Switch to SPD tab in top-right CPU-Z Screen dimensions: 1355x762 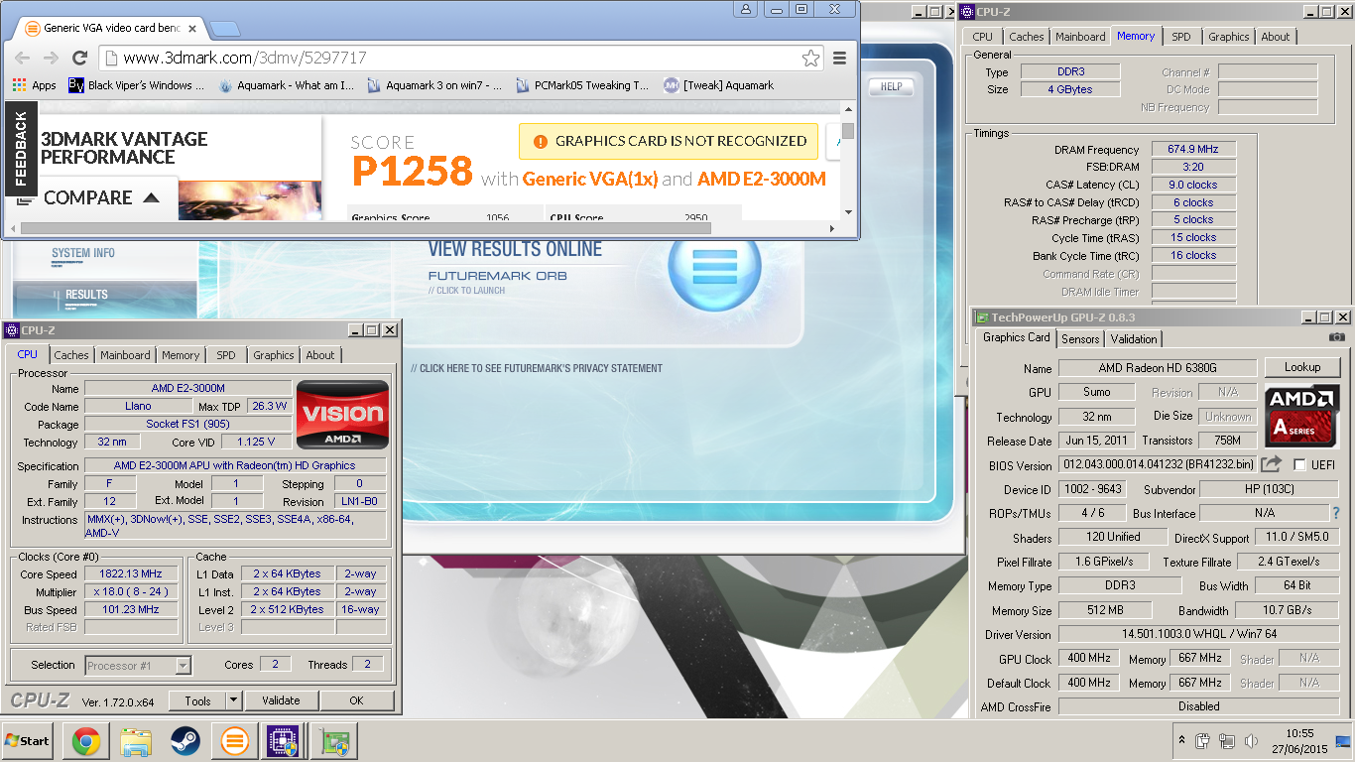tap(1180, 37)
